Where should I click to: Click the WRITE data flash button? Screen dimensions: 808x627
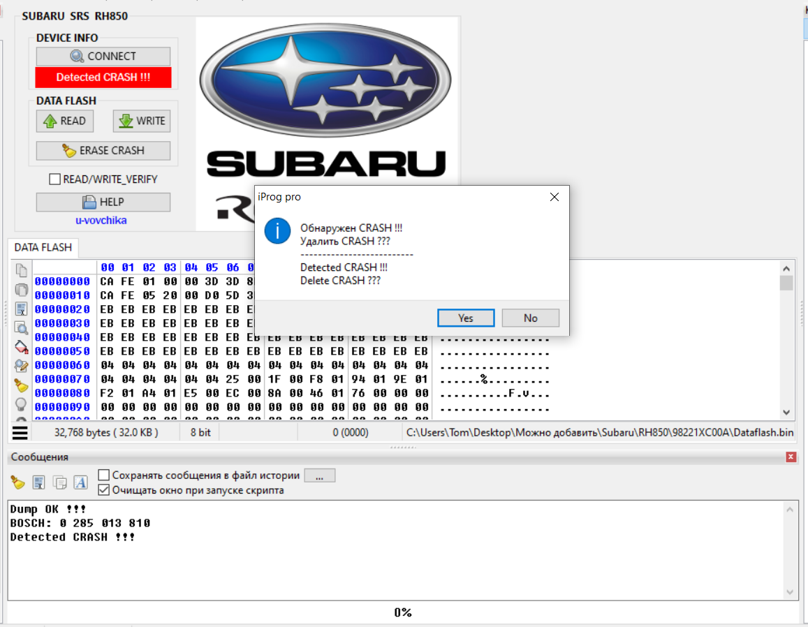click(x=142, y=121)
